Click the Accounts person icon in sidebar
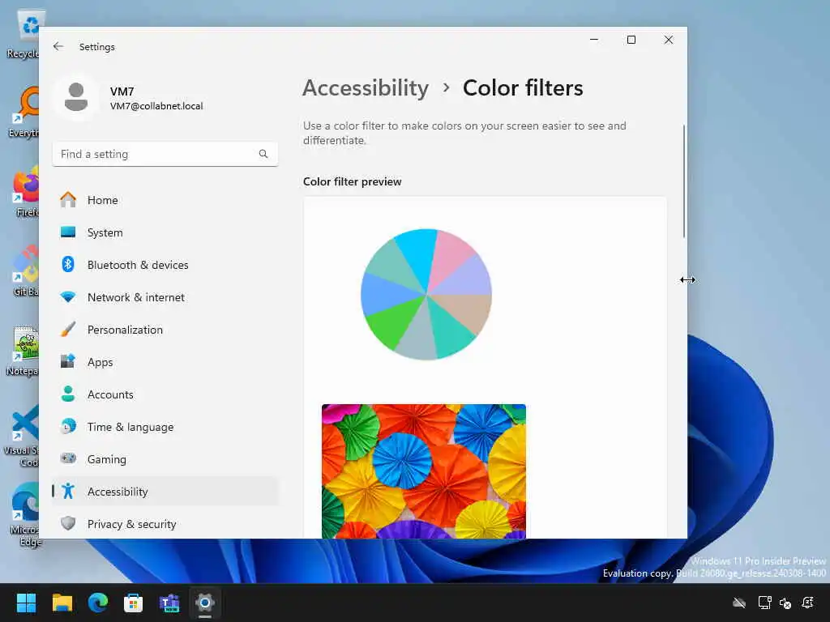This screenshot has height=622, width=830. coord(68,394)
